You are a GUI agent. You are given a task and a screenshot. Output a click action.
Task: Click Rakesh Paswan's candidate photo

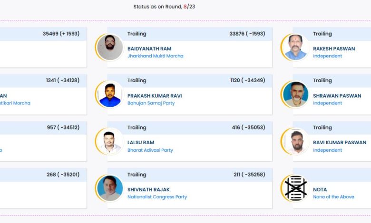[x=295, y=47]
